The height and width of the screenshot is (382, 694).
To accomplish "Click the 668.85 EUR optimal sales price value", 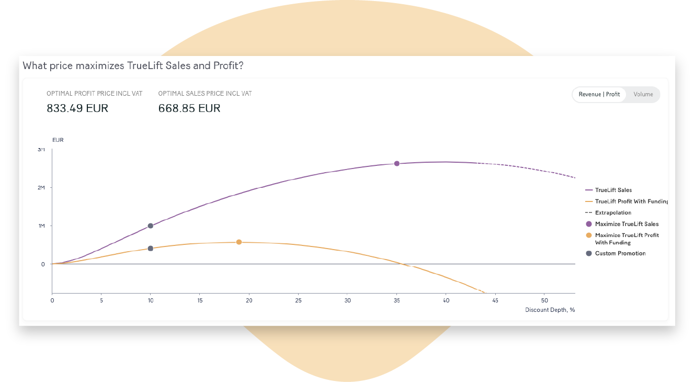I will pyautogui.click(x=189, y=109).
